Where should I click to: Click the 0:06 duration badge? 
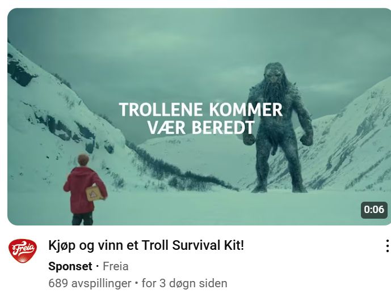pyautogui.click(x=374, y=210)
